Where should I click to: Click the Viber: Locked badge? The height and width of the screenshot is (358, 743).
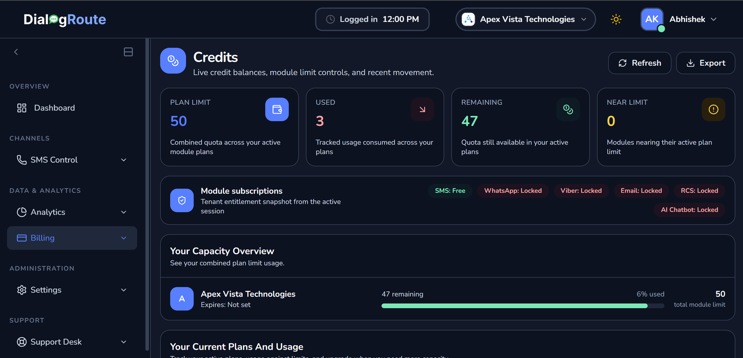[581, 191]
